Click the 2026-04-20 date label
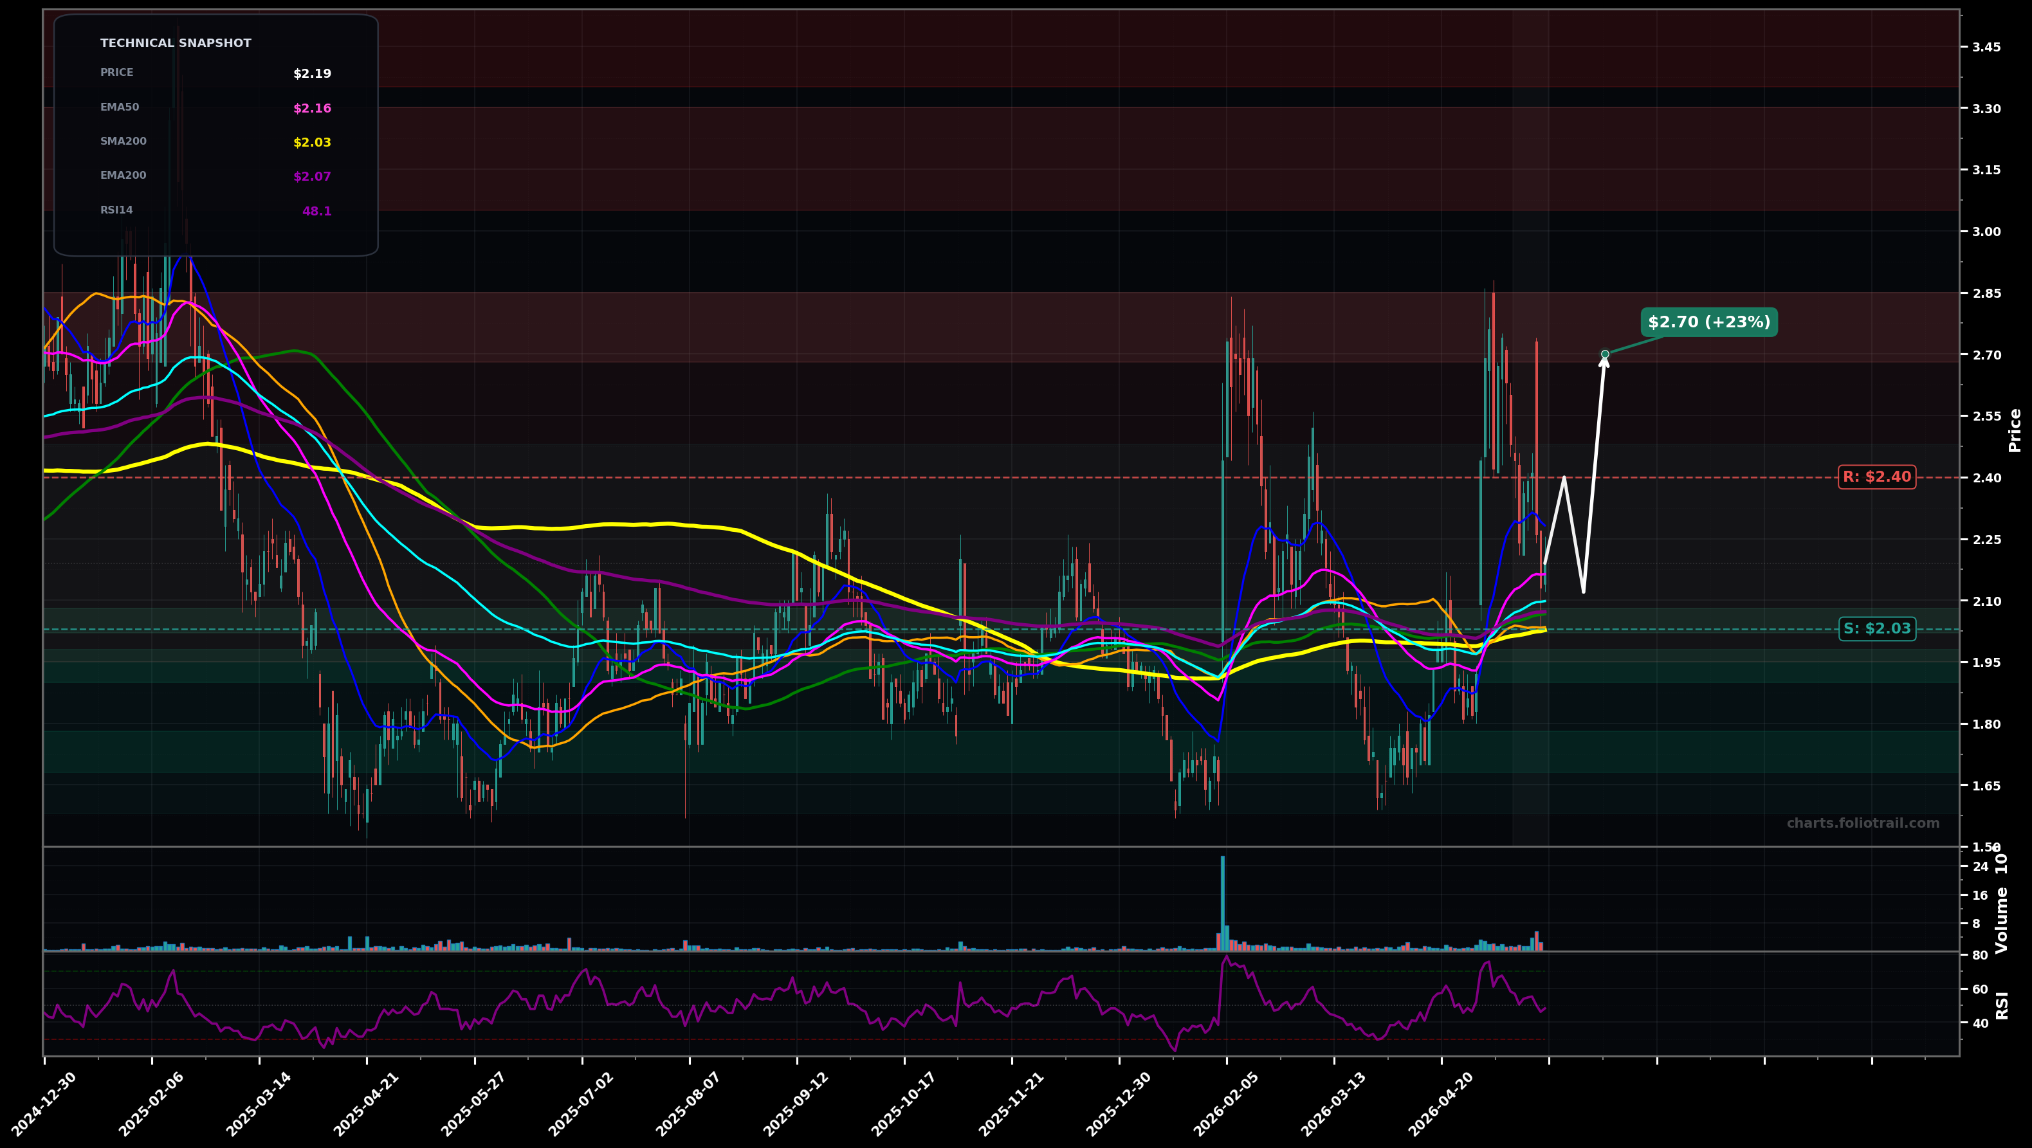The width and height of the screenshot is (2032, 1148). tap(1441, 1104)
